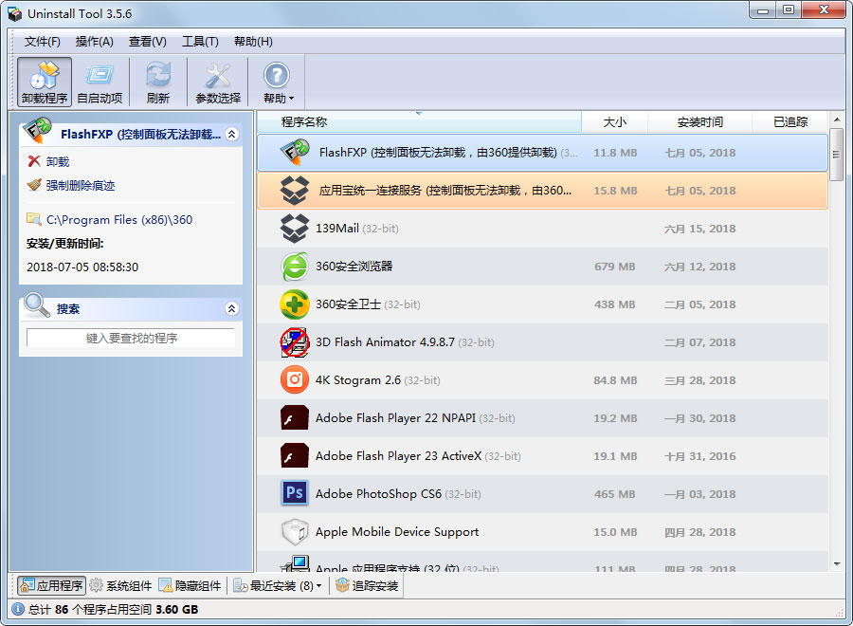Open the 工具(T) menu
This screenshot has width=853, height=626.
(200, 42)
